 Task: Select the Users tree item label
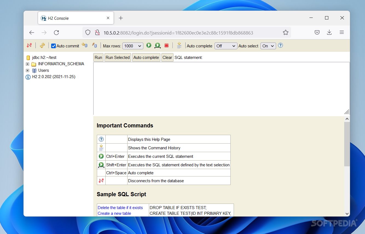click(x=44, y=70)
